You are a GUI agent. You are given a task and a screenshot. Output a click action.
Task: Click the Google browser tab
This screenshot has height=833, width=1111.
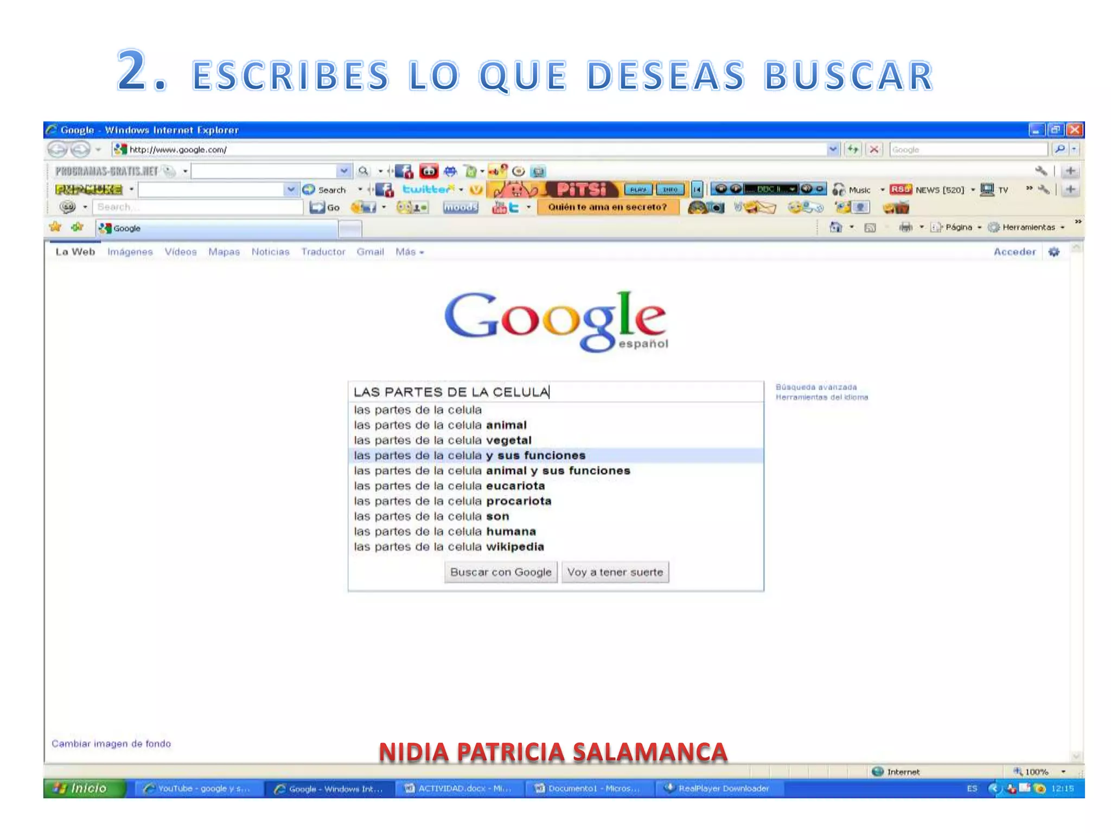[x=217, y=228]
